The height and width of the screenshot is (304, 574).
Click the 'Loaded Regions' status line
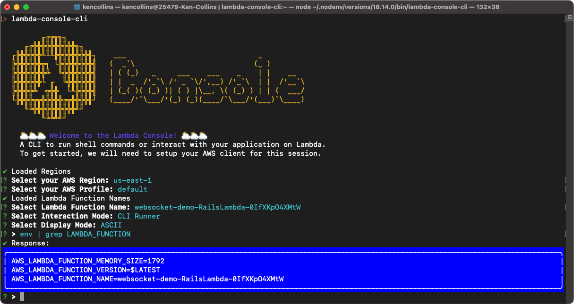[41, 171]
